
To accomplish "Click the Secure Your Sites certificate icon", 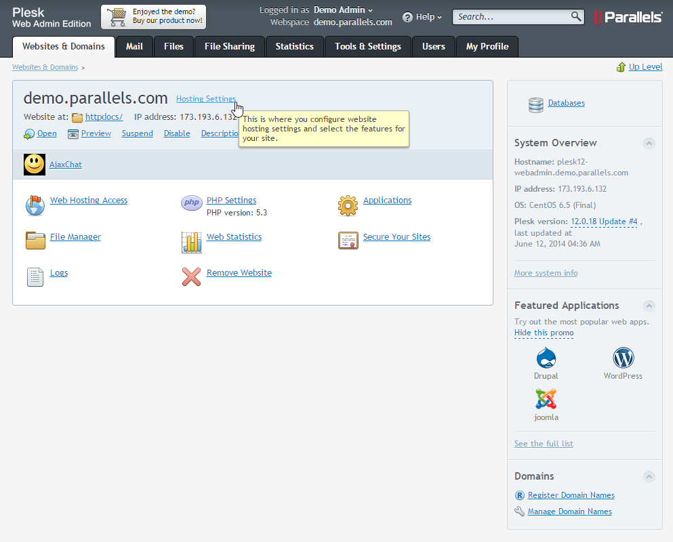I will pyautogui.click(x=348, y=241).
